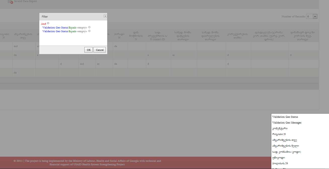Click second condition's Validation Geo Status field
The height and width of the screenshot is (169, 329).
coord(55,31)
